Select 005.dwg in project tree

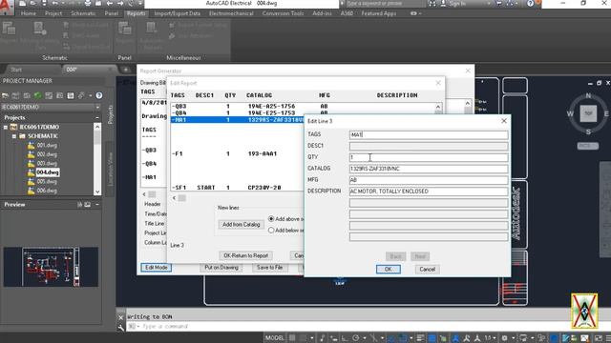point(47,182)
